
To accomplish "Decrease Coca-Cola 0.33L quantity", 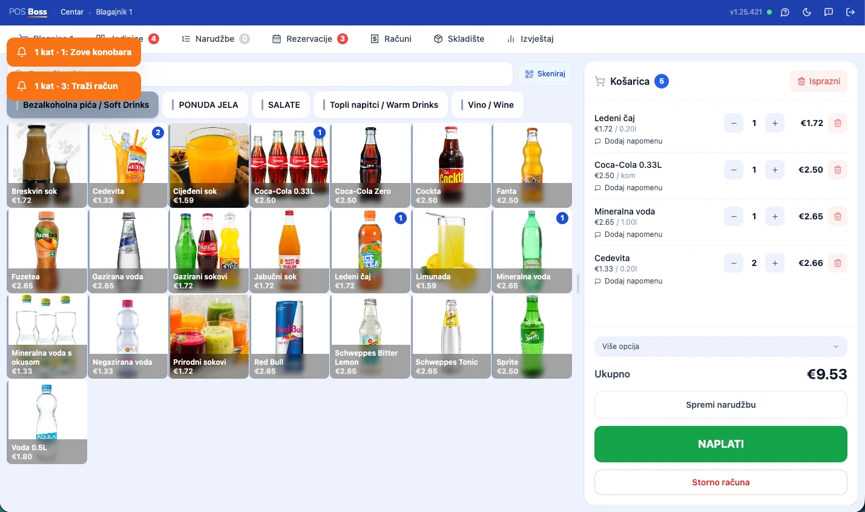I will pos(734,170).
